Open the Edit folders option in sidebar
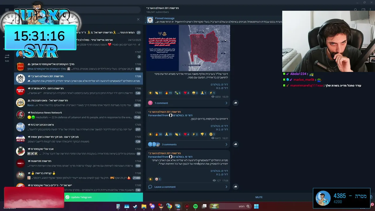 [7, 57]
